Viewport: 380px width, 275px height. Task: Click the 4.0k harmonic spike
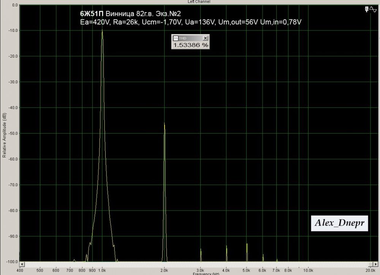(x=226, y=247)
